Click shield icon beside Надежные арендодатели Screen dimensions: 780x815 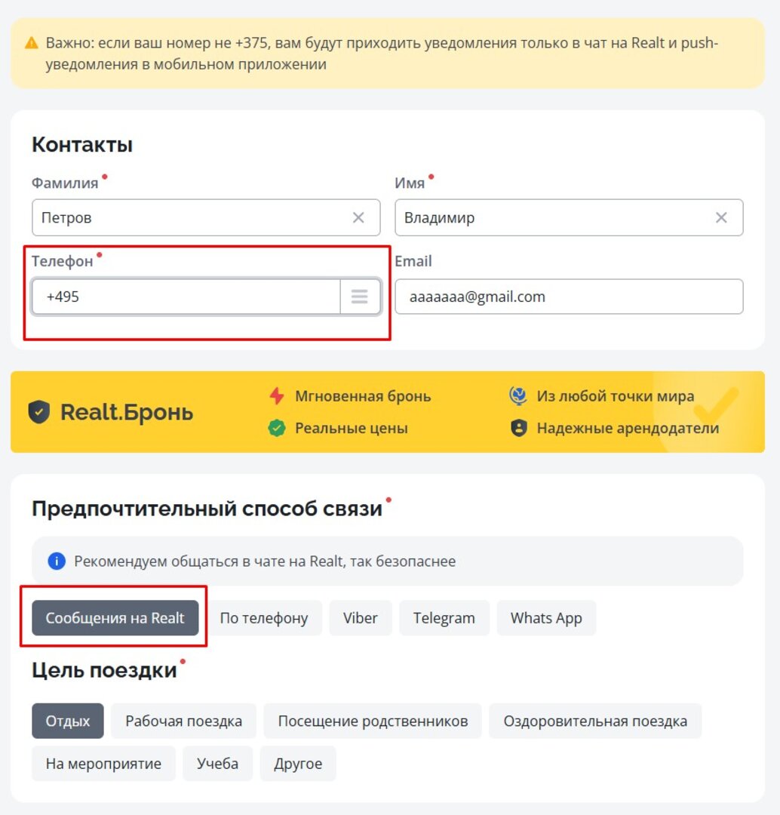(518, 429)
